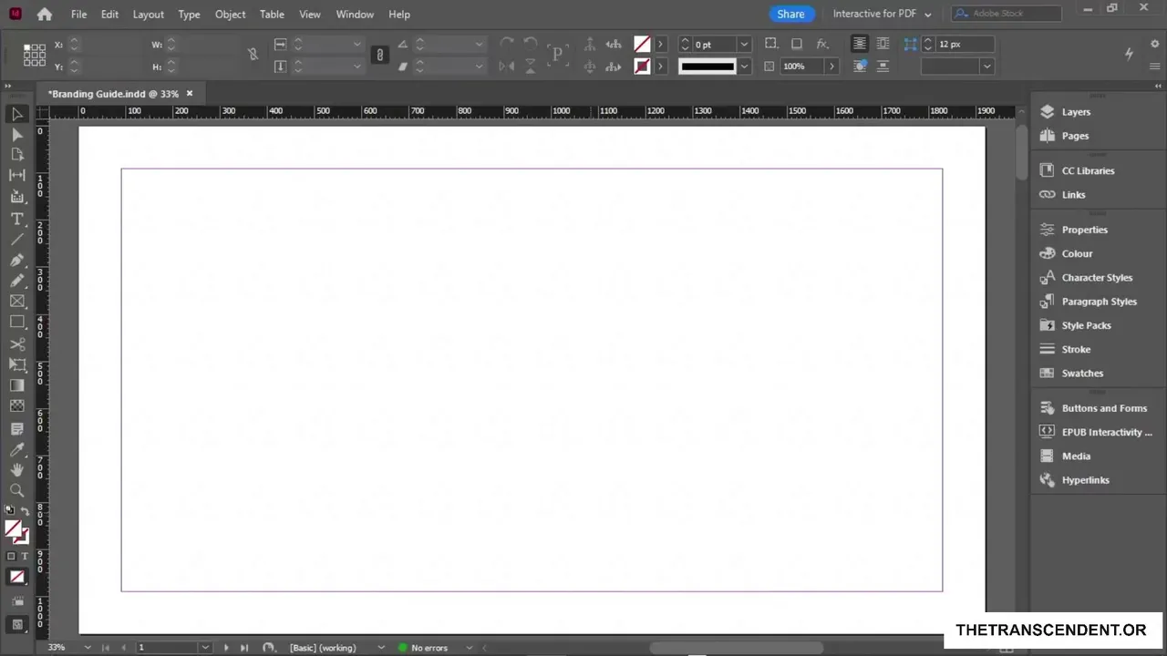1167x656 pixels.
Task: Open the stroke style dropdown
Action: [x=744, y=66]
